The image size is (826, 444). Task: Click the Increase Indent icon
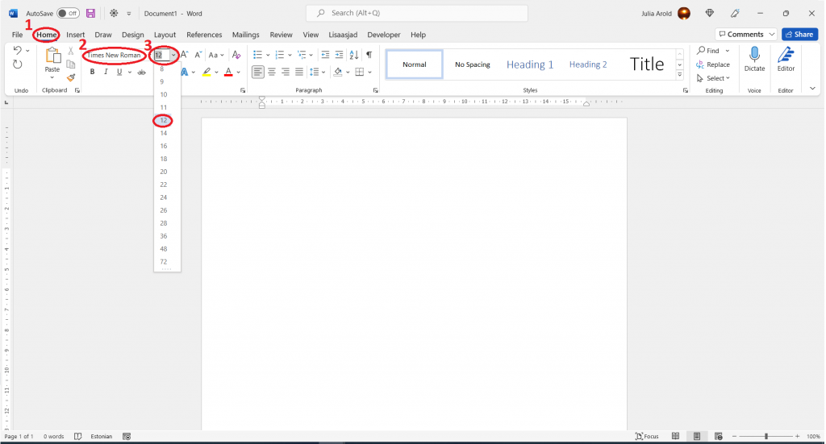coord(339,55)
